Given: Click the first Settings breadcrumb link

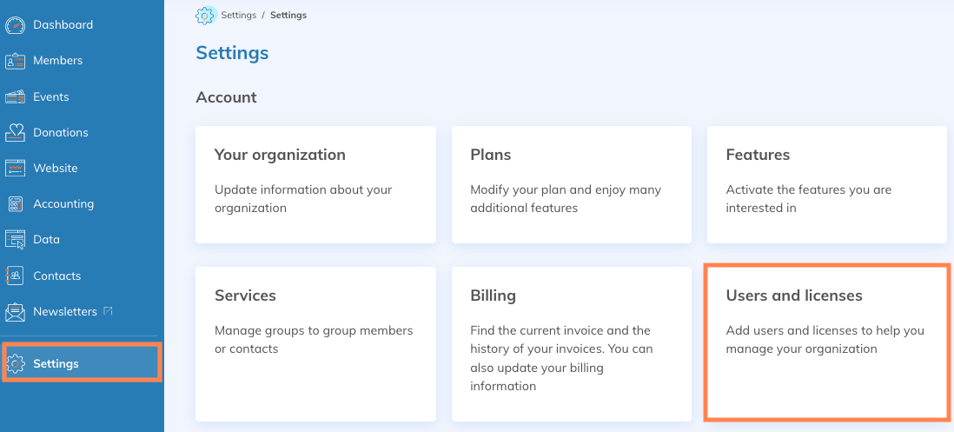Looking at the screenshot, I should [239, 15].
